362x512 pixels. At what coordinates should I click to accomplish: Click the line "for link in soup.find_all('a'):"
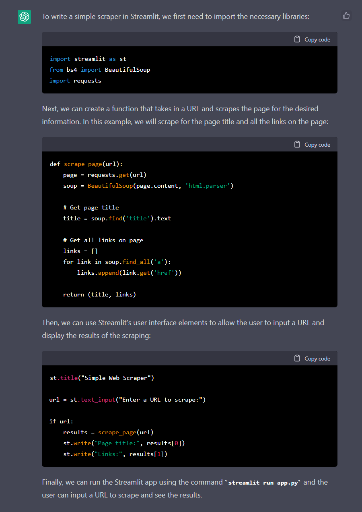[117, 262]
